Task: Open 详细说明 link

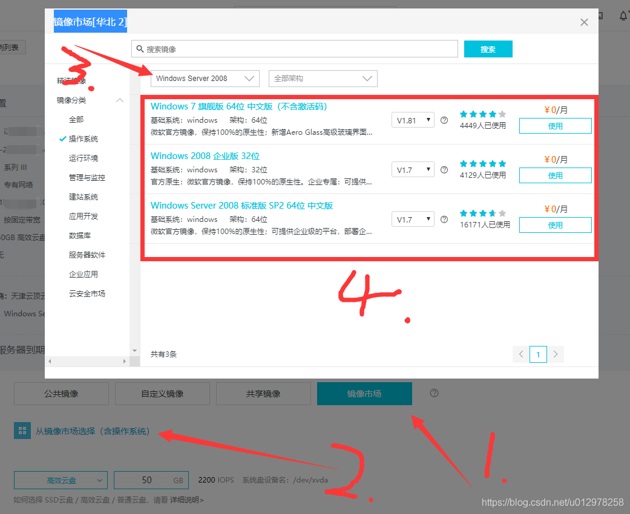Action: coord(186,500)
